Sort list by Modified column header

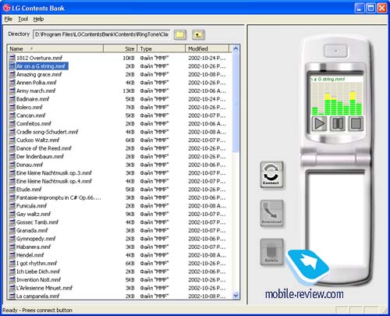click(207, 48)
